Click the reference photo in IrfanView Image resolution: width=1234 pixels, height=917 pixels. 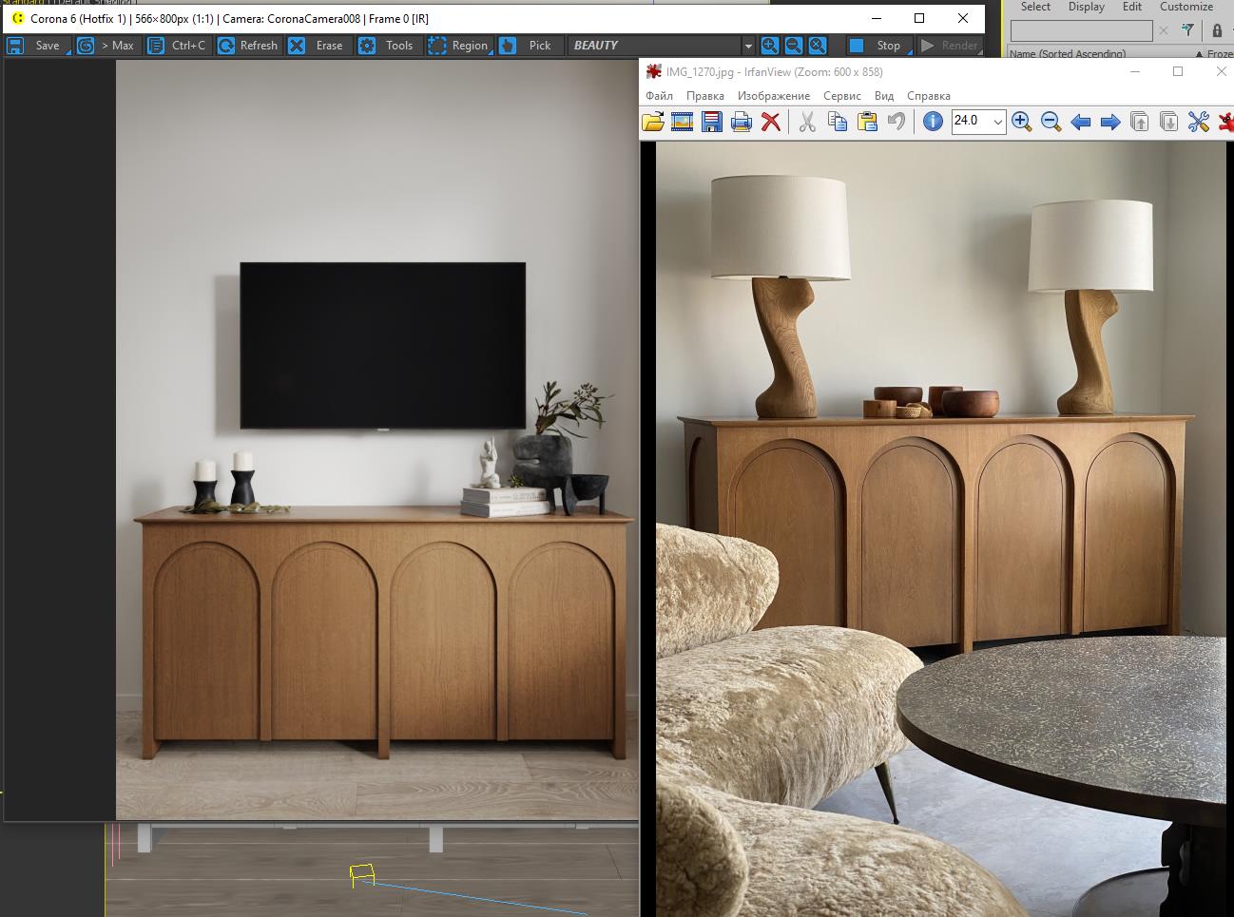click(x=940, y=528)
